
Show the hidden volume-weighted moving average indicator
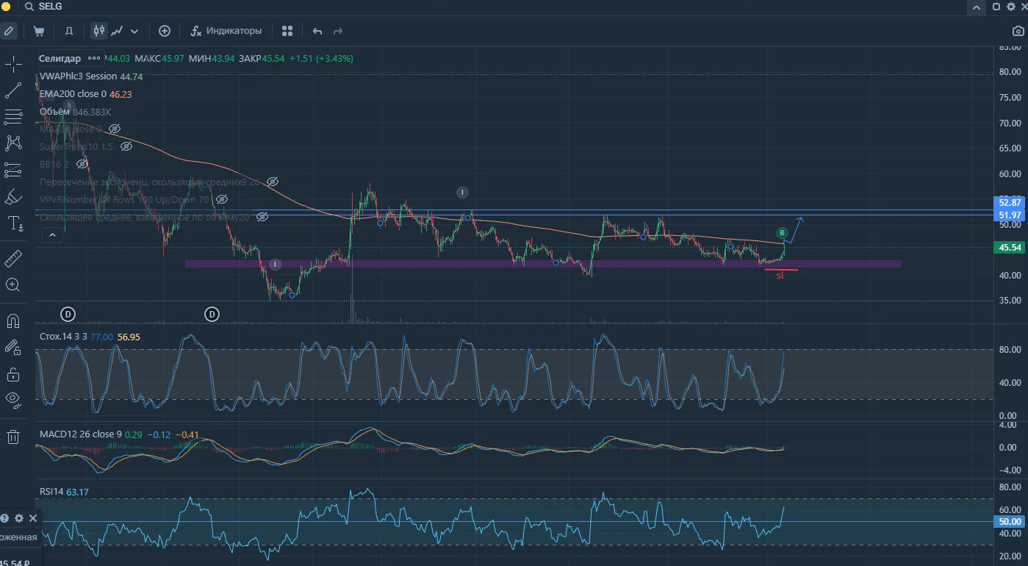(x=262, y=217)
